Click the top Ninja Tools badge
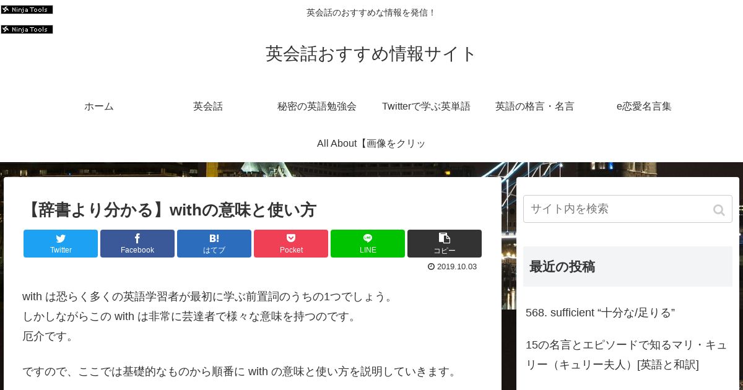The image size is (743, 390). pyautogui.click(x=27, y=9)
